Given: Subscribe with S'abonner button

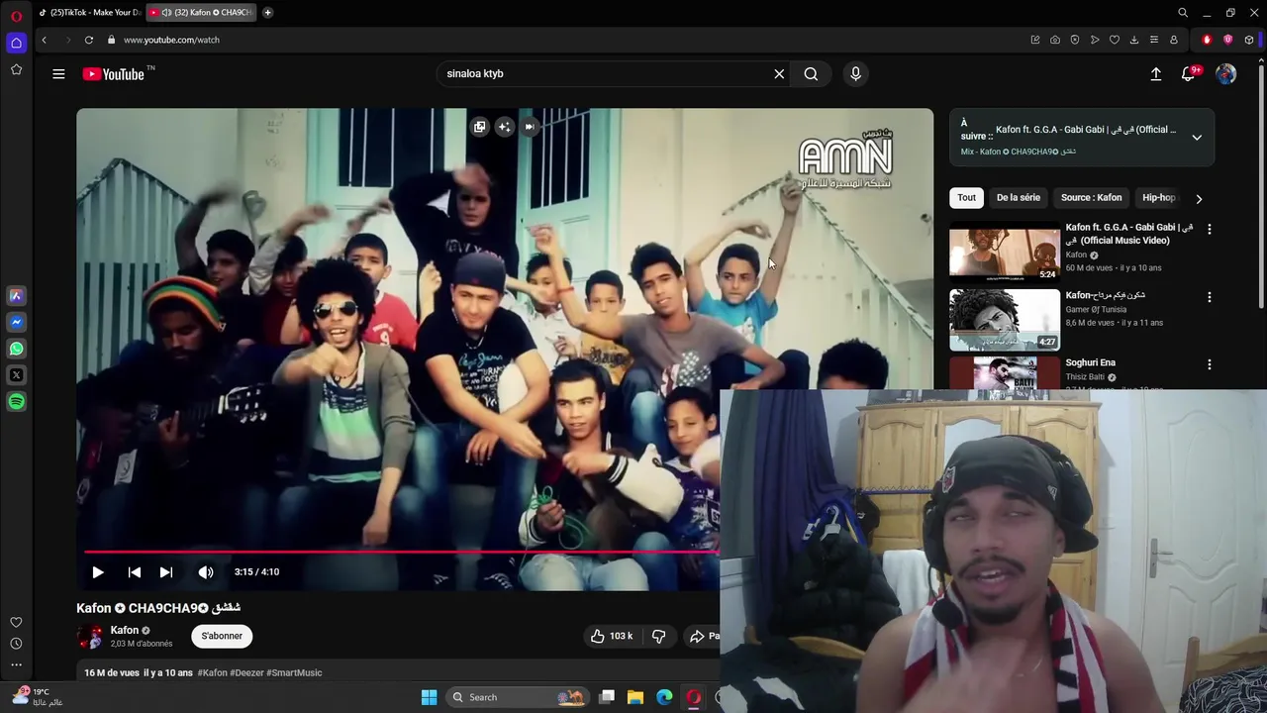Looking at the screenshot, I should pyautogui.click(x=222, y=636).
